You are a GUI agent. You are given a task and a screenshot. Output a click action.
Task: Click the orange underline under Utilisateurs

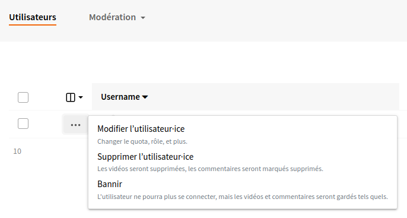(x=33, y=25)
